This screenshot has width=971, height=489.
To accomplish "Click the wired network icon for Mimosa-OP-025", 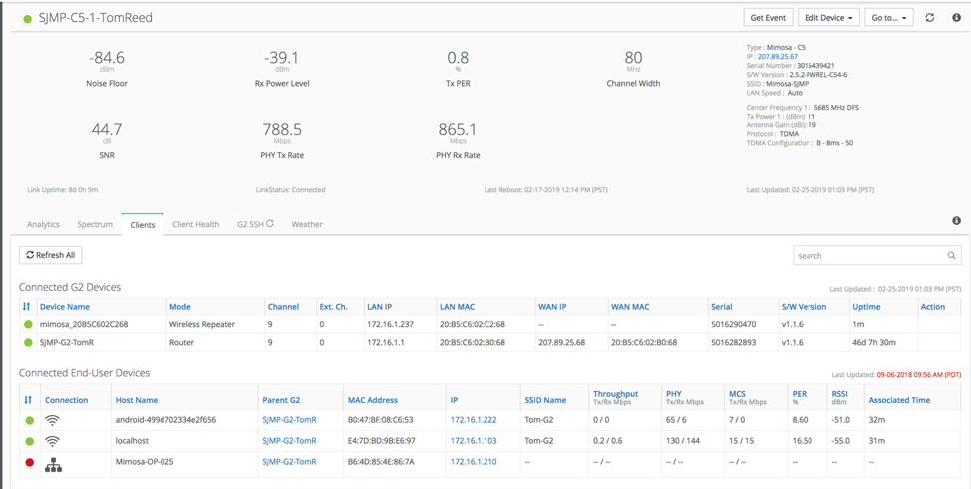I will pos(53,462).
